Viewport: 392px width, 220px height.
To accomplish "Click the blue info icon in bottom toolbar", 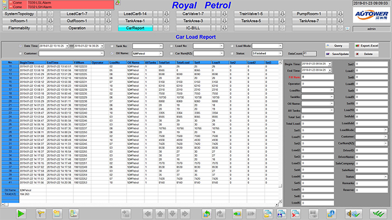I will pyautogui.click(x=331, y=214).
